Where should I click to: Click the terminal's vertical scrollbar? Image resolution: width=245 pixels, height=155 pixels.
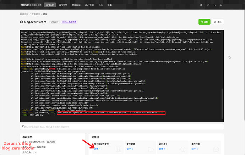[x=222, y=104]
